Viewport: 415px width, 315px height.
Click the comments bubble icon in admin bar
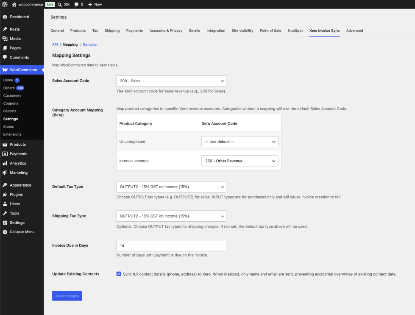(76, 5)
